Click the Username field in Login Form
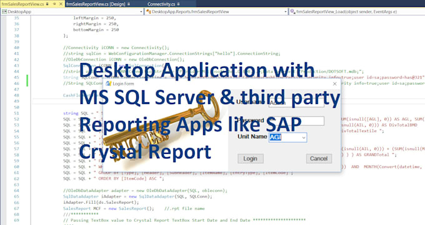The width and height of the screenshot is (425, 225). [x=296, y=103]
